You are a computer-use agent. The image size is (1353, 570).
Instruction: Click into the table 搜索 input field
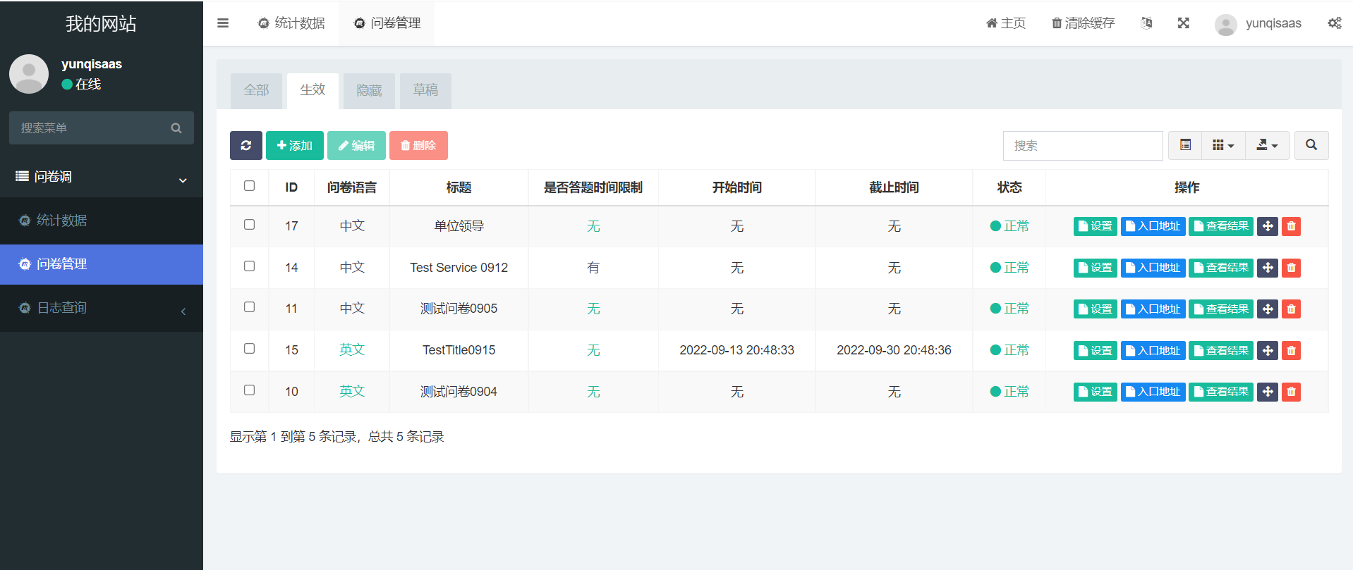(1083, 145)
